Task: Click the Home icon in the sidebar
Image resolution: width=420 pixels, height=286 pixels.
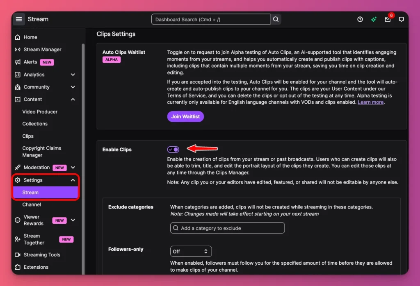Action: (x=17, y=37)
